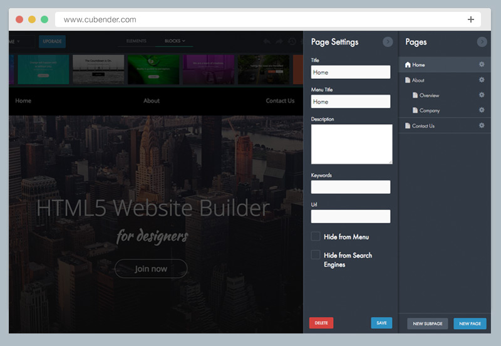Enable Hide from Search Engines checkbox
The height and width of the screenshot is (346, 501).
316,254
